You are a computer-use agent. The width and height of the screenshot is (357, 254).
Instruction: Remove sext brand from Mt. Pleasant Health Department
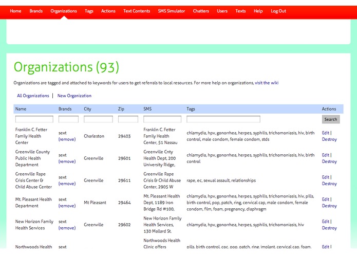(67, 206)
